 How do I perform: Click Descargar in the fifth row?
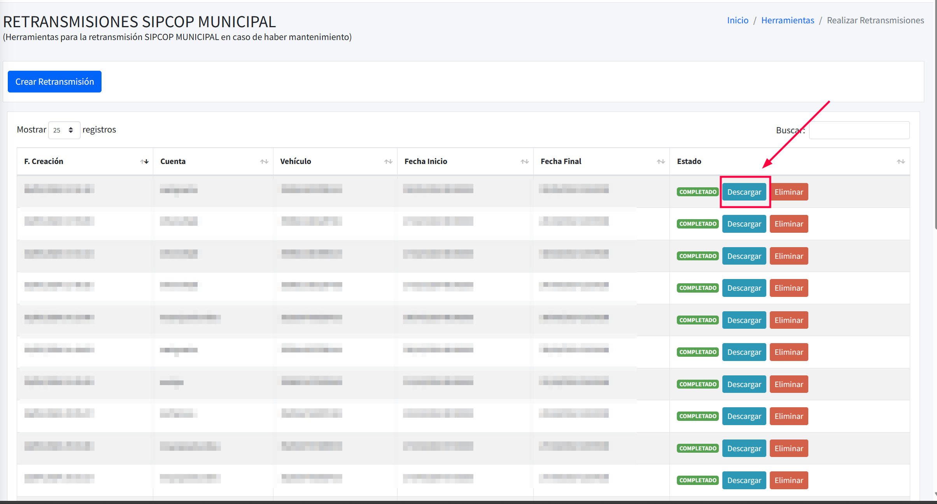(x=744, y=320)
